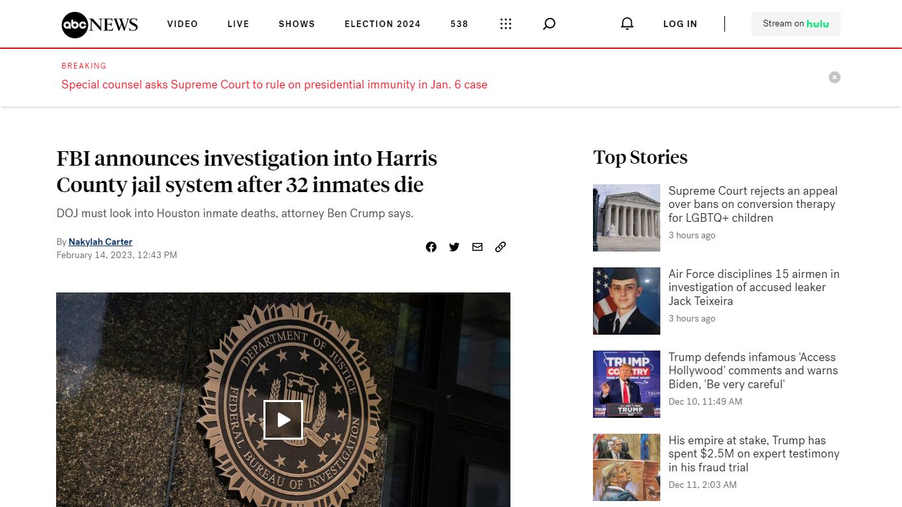The image size is (902, 507).
Task: Click the Trump Country rally thumbnail
Action: point(627,384)
